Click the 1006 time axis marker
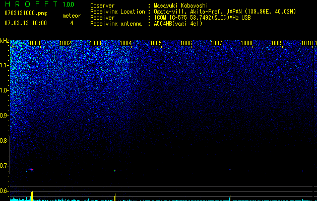The height and width of the screenshot is (201, 317). pyautogui.click(x=186, y=43)
